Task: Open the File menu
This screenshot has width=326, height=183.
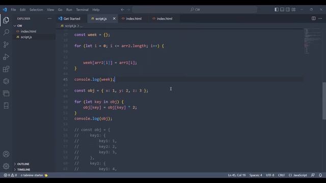Action: (14, 10)
